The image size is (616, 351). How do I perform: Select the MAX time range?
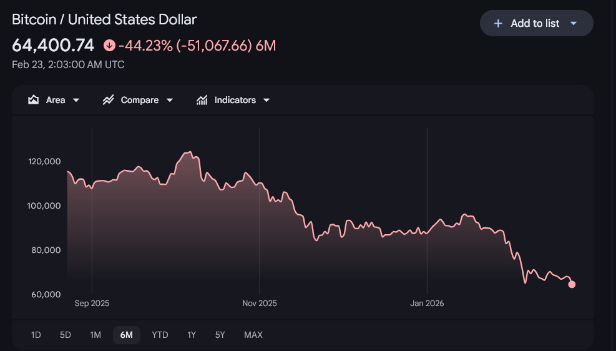coord(253,335)
